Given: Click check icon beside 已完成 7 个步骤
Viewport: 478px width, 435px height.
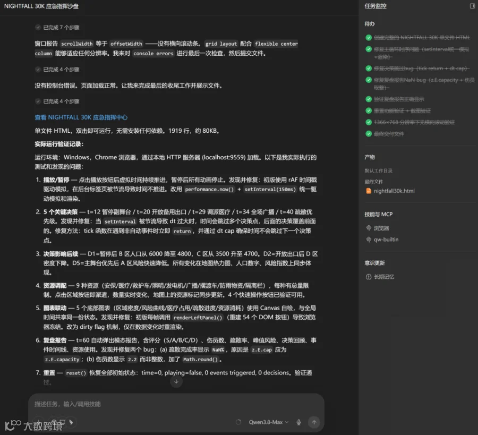Looking at the screenshot, I should click(38, 28).
